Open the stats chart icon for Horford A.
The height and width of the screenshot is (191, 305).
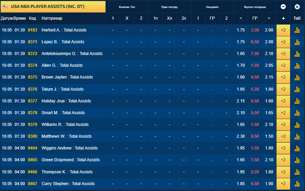(x=297, y=30)
